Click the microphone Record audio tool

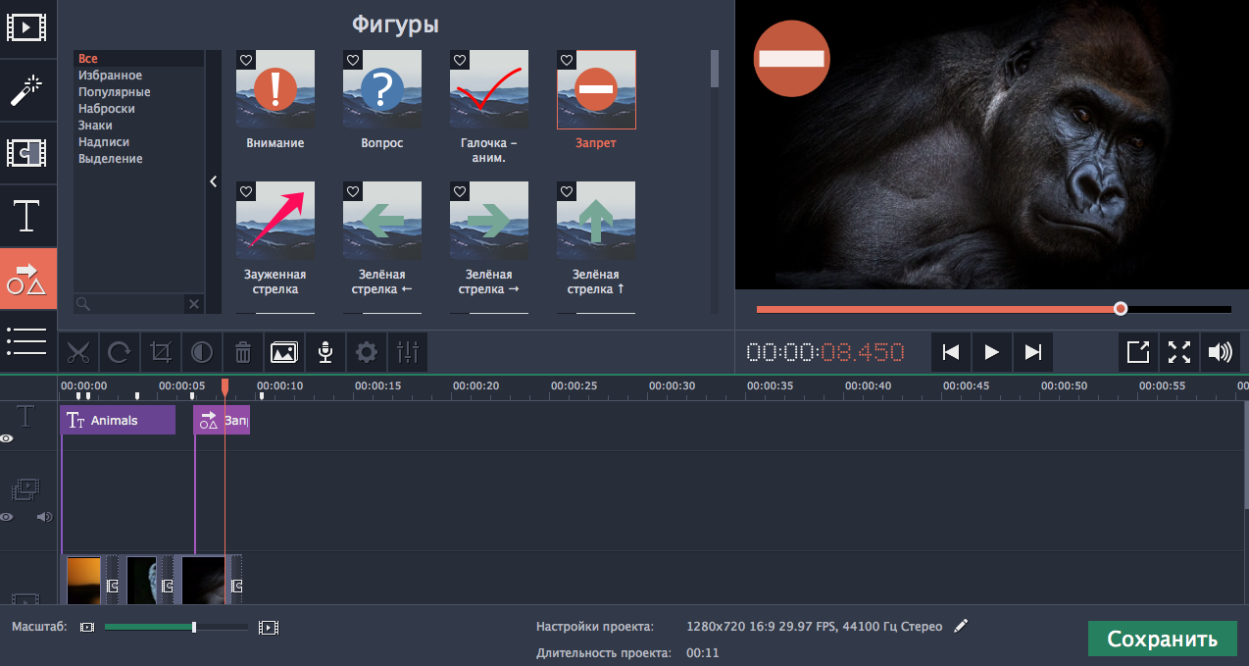pyautogui.click(x=325, y=351)
